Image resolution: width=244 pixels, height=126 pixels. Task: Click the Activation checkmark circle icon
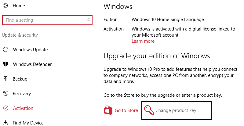pos(5,108)
